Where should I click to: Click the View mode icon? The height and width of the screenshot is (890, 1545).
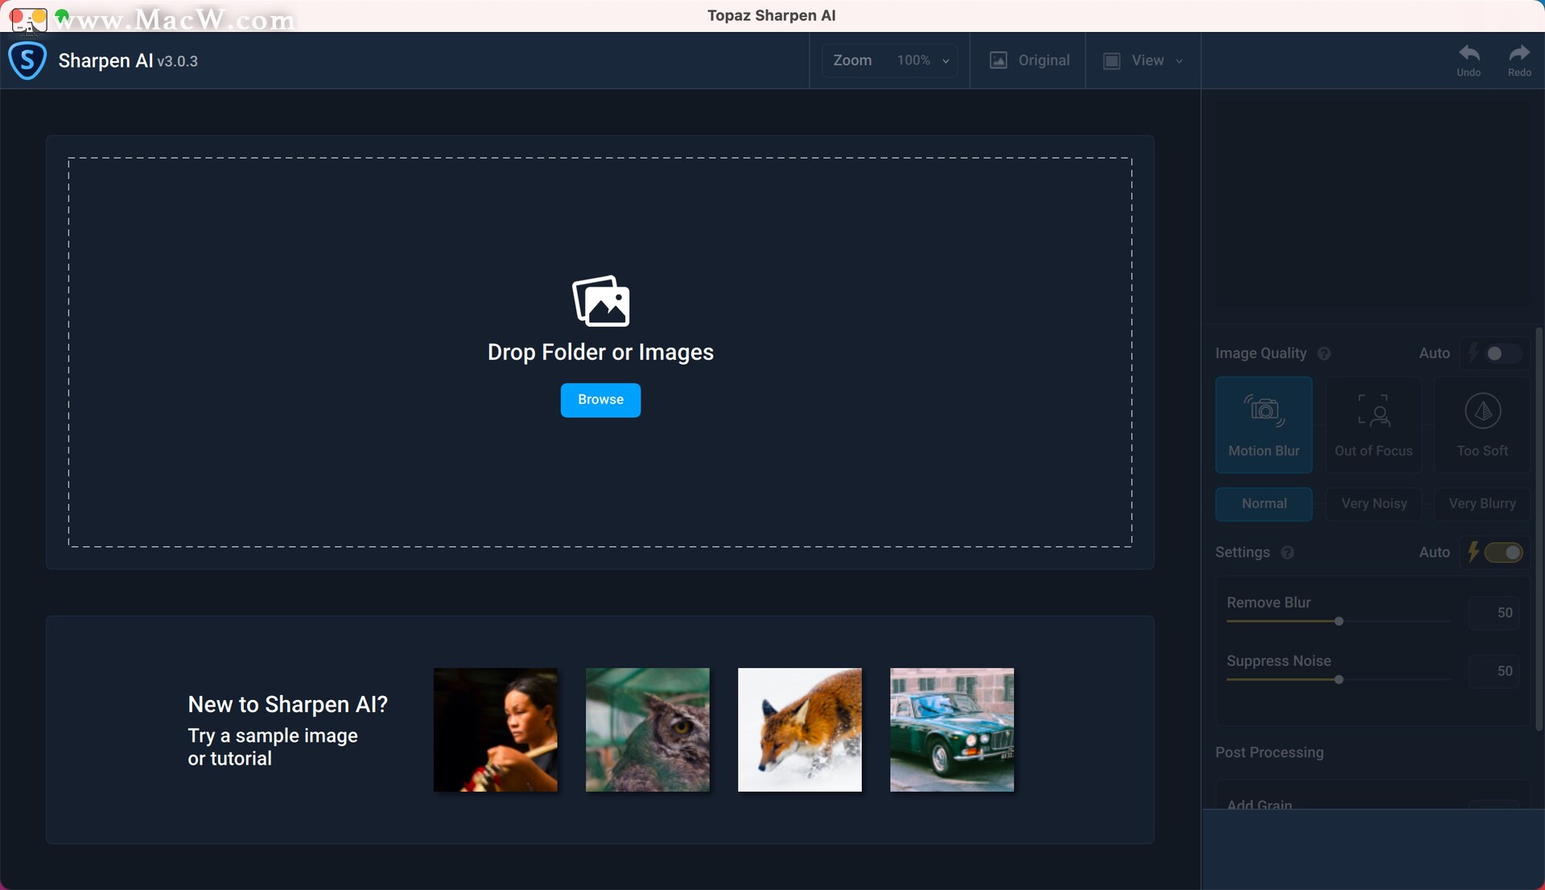(x=1112, y=60)
